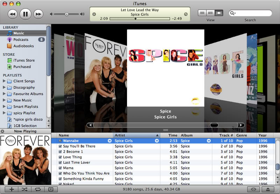Create a new playlist with the plus button

click(12, 189)
